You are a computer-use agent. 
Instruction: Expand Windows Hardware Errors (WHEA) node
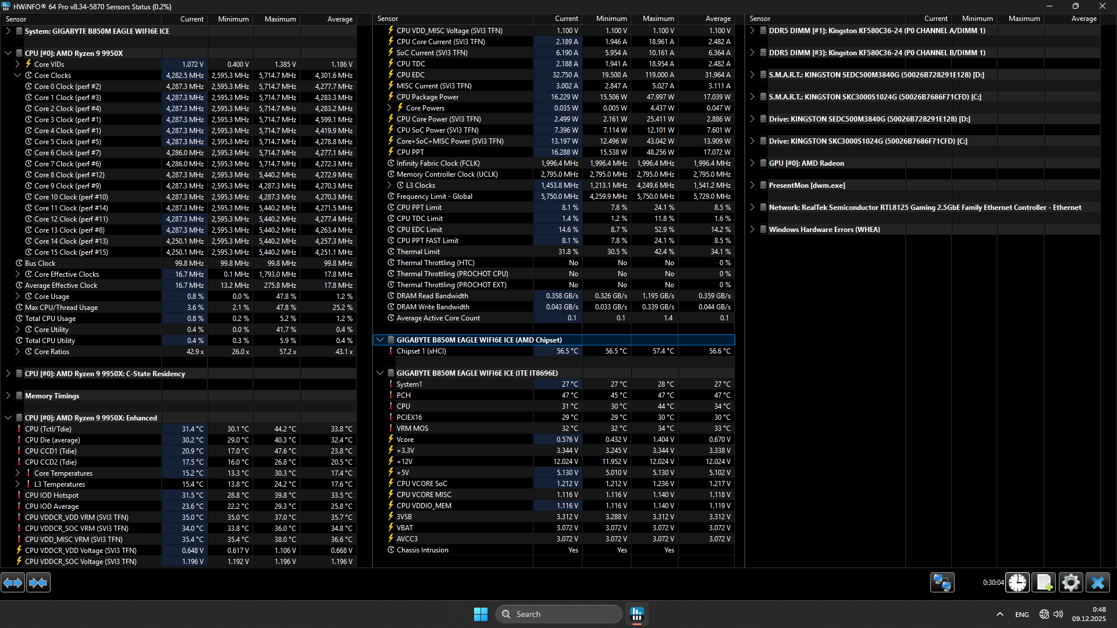click(752, 229)
